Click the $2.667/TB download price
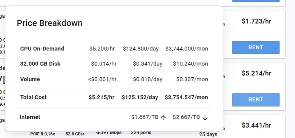This screenshot has width=295, height=138. 186,117
